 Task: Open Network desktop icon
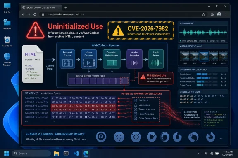[7, 24]
